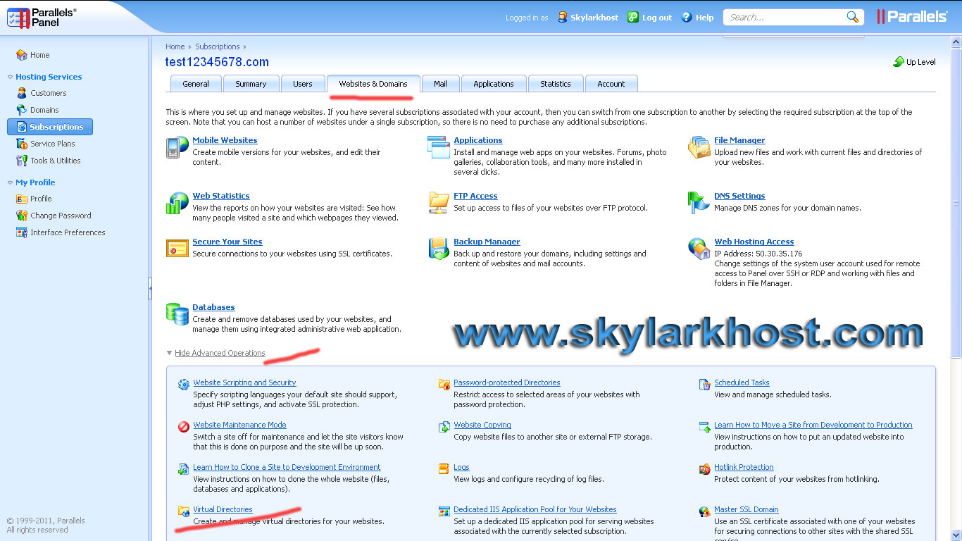Screen dimensions: 962x541
Task: Click the Clone Site to Development icon
Action: pos(184,468)
